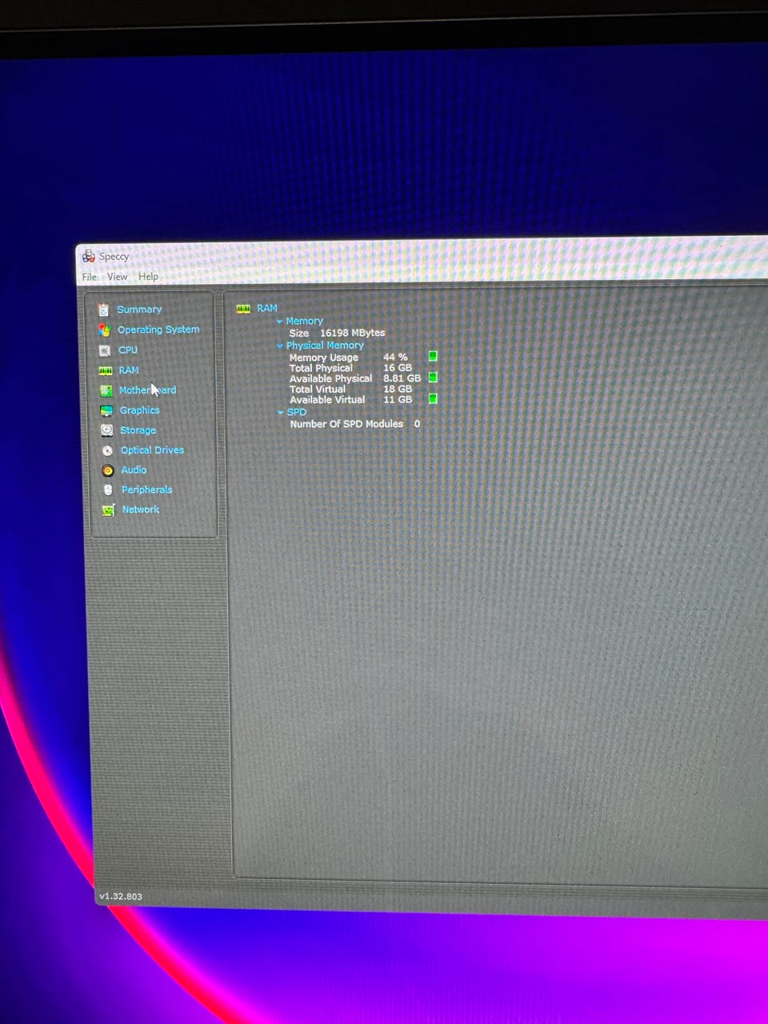Click the RAM icon in main panel header

point(243,309)
